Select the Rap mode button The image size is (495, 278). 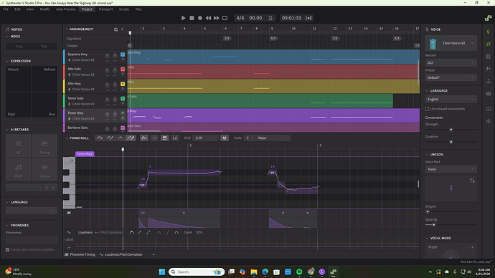(x=44, y=46)
